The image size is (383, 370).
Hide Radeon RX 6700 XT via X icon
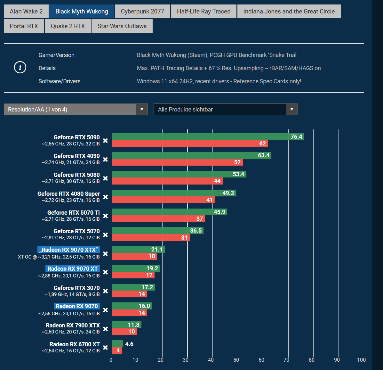105,348
